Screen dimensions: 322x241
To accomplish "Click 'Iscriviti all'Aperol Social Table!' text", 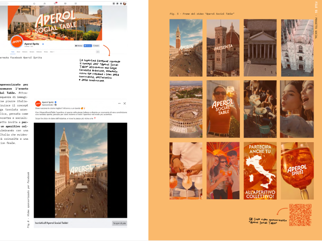I will tap(52, 223).
